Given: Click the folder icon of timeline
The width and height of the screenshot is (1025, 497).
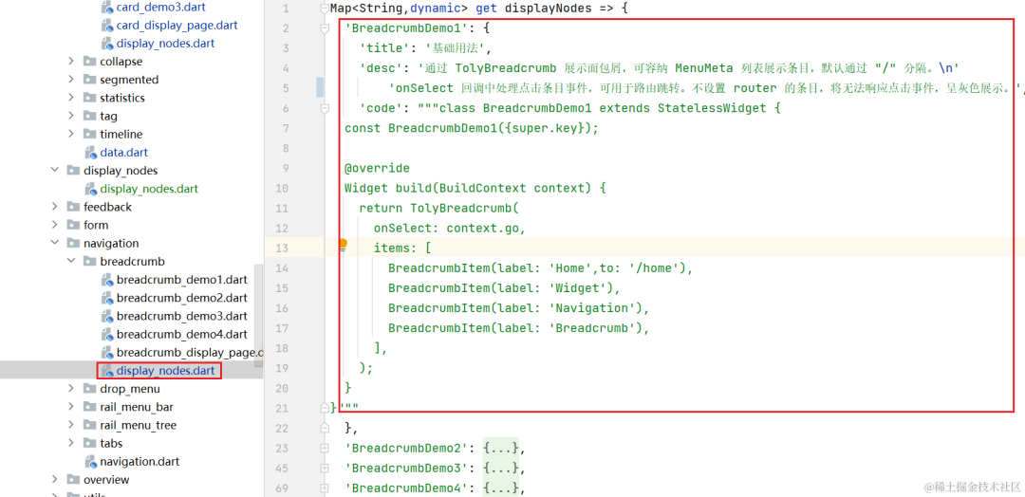Looking at the screenshot, I should [89, 134].
